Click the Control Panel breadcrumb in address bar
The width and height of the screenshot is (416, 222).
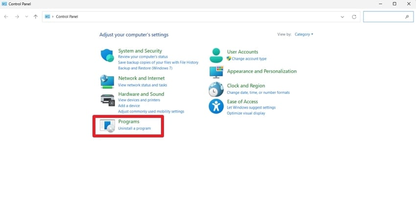point(67,17)
